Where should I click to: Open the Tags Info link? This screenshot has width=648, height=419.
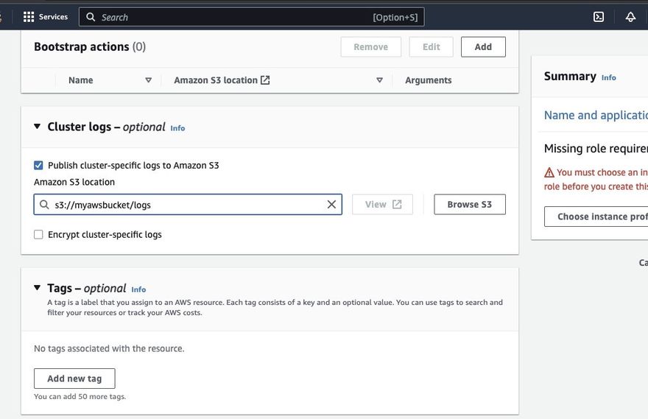(138, 289)
